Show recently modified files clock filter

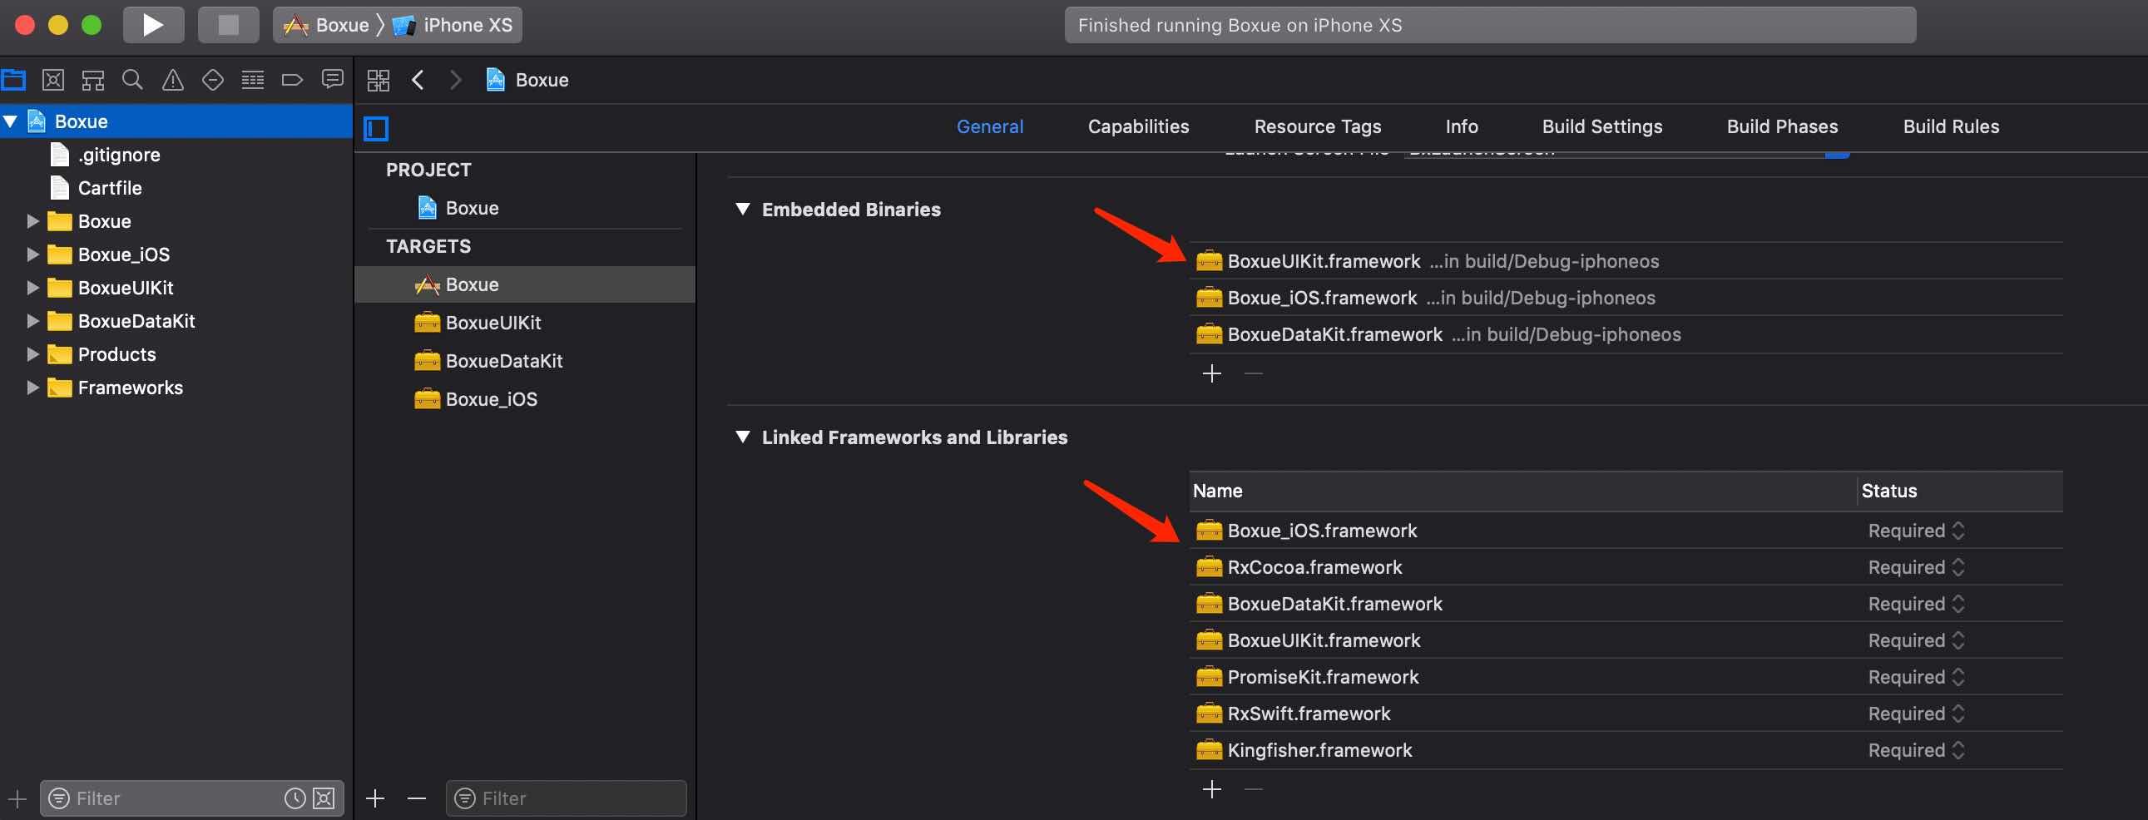coord(295,798)
